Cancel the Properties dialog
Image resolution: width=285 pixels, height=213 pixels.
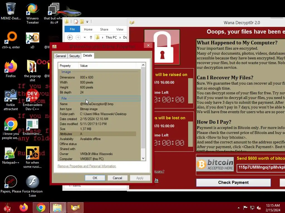pyautogui.click(x=117, y=178)
